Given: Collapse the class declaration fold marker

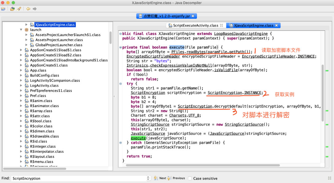Looking at the screenshot, I should click(x=121, y=34).
